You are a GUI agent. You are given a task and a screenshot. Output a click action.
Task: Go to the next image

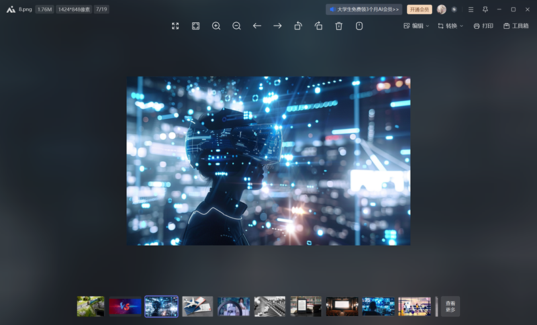point(277,26)
